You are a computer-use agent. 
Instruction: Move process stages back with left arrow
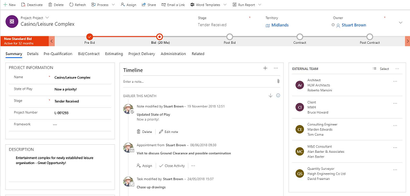pyautogui.click(x=52, y=41)
